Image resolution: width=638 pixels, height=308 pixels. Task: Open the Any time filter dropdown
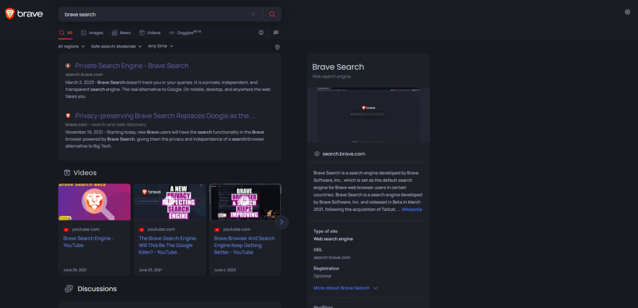pyautogui.click(x=161, y=46)
